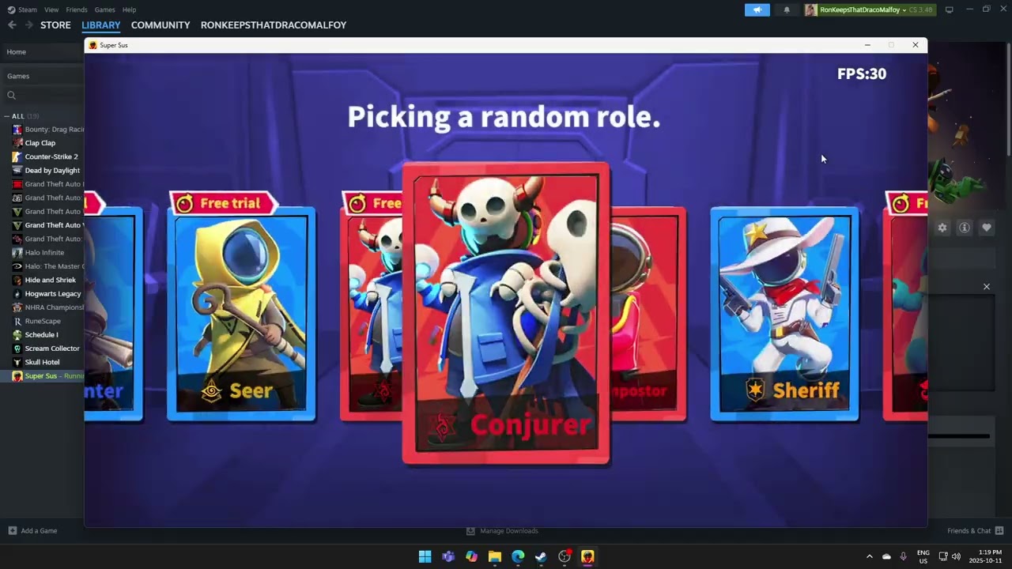Open the Games menu in menu bar
This screenshot has width=1012, height=569.
tap(104, 9)
